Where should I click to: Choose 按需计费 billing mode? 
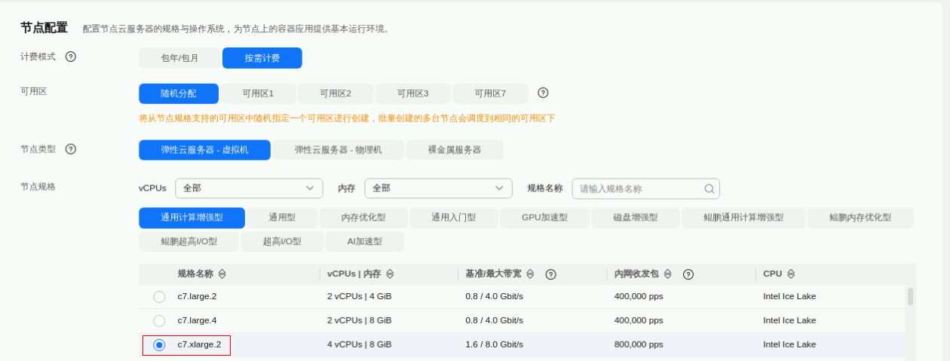[x=262, y=58]
